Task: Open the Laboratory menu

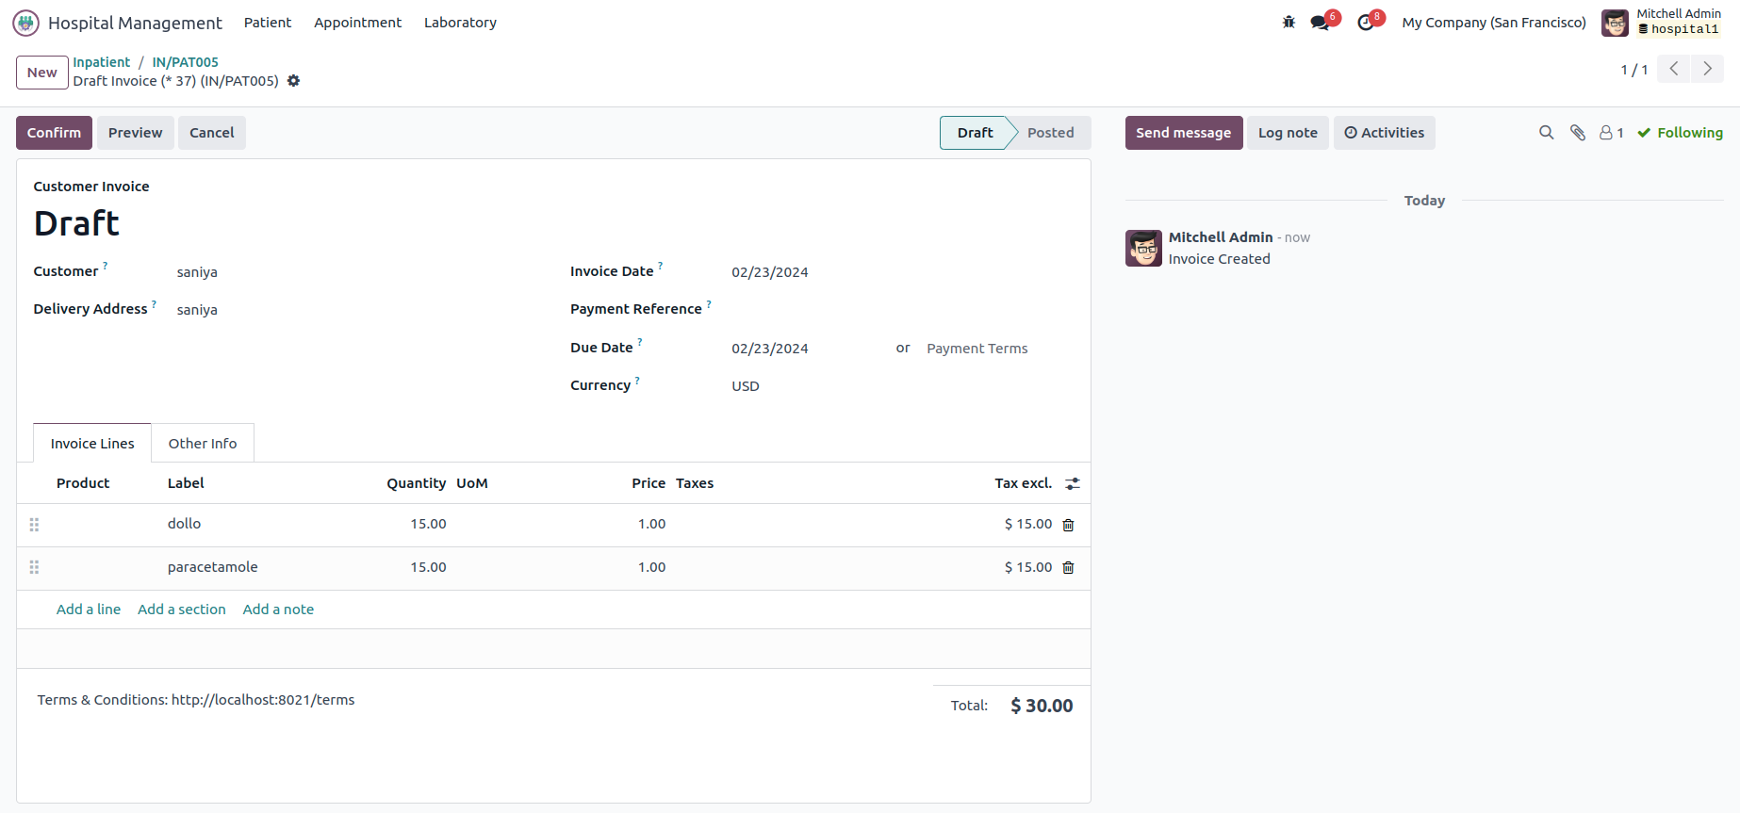Action: coord(460,23)
